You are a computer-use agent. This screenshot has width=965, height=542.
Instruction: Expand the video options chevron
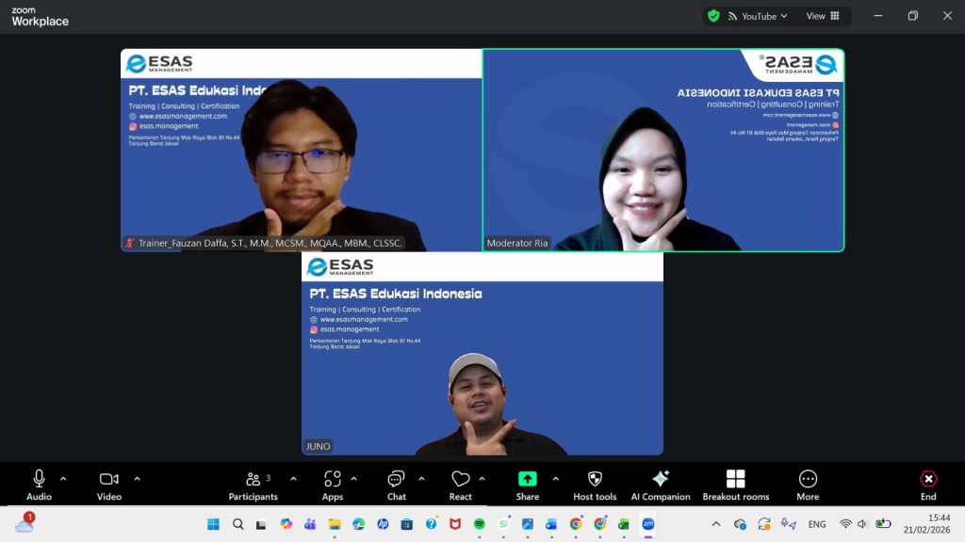click(x=137, y=478)
